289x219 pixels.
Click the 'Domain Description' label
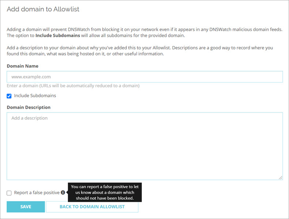pos(29,107)
